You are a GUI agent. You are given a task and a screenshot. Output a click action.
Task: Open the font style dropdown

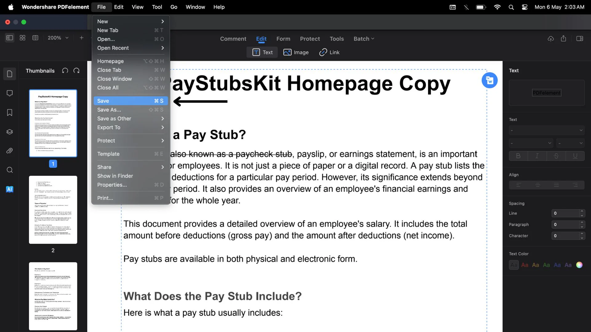click(531, 143)
